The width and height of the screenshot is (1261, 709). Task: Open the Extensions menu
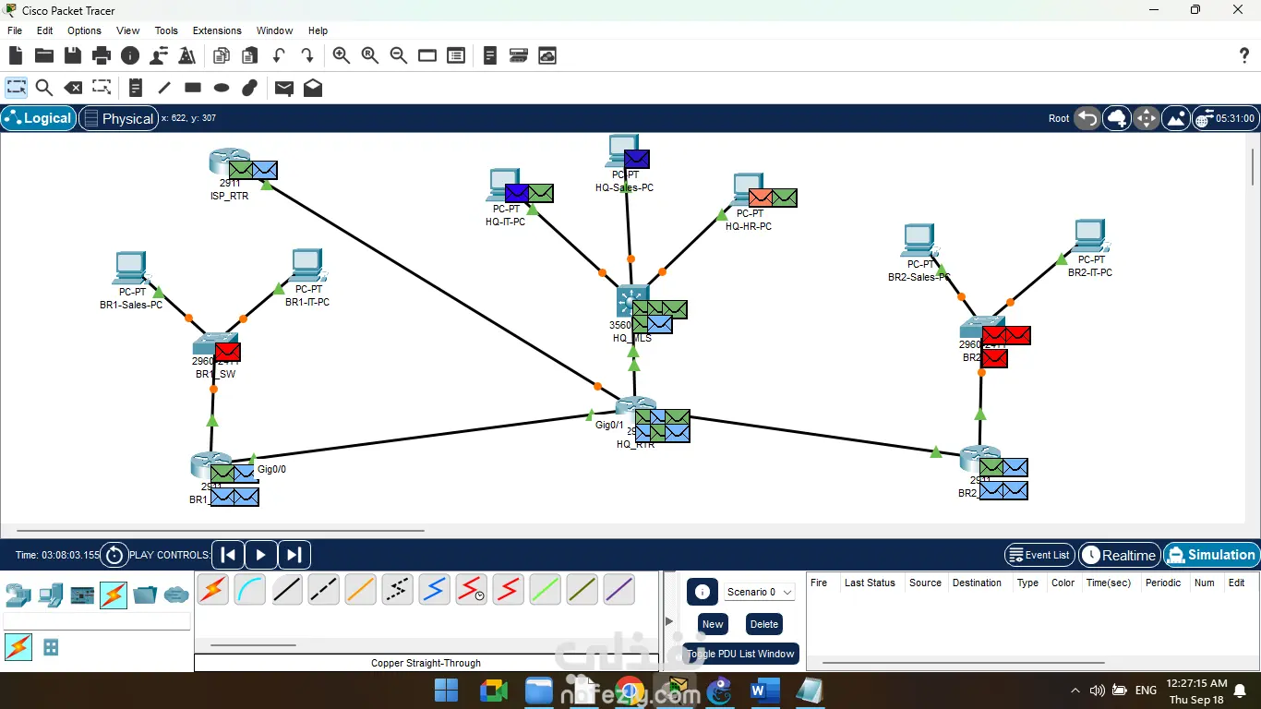217,30
